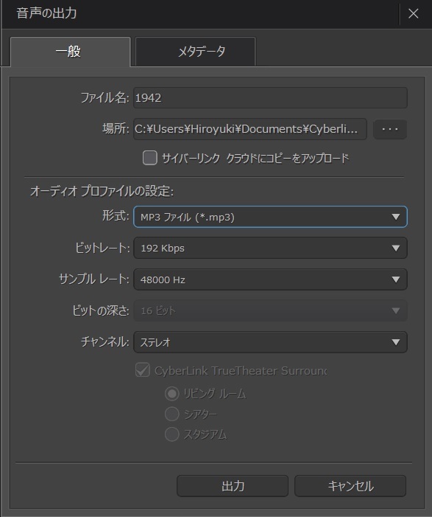Click the サンプル レート dropdown arrow
This screenshot has width=432, height=517.
point(396,280)
